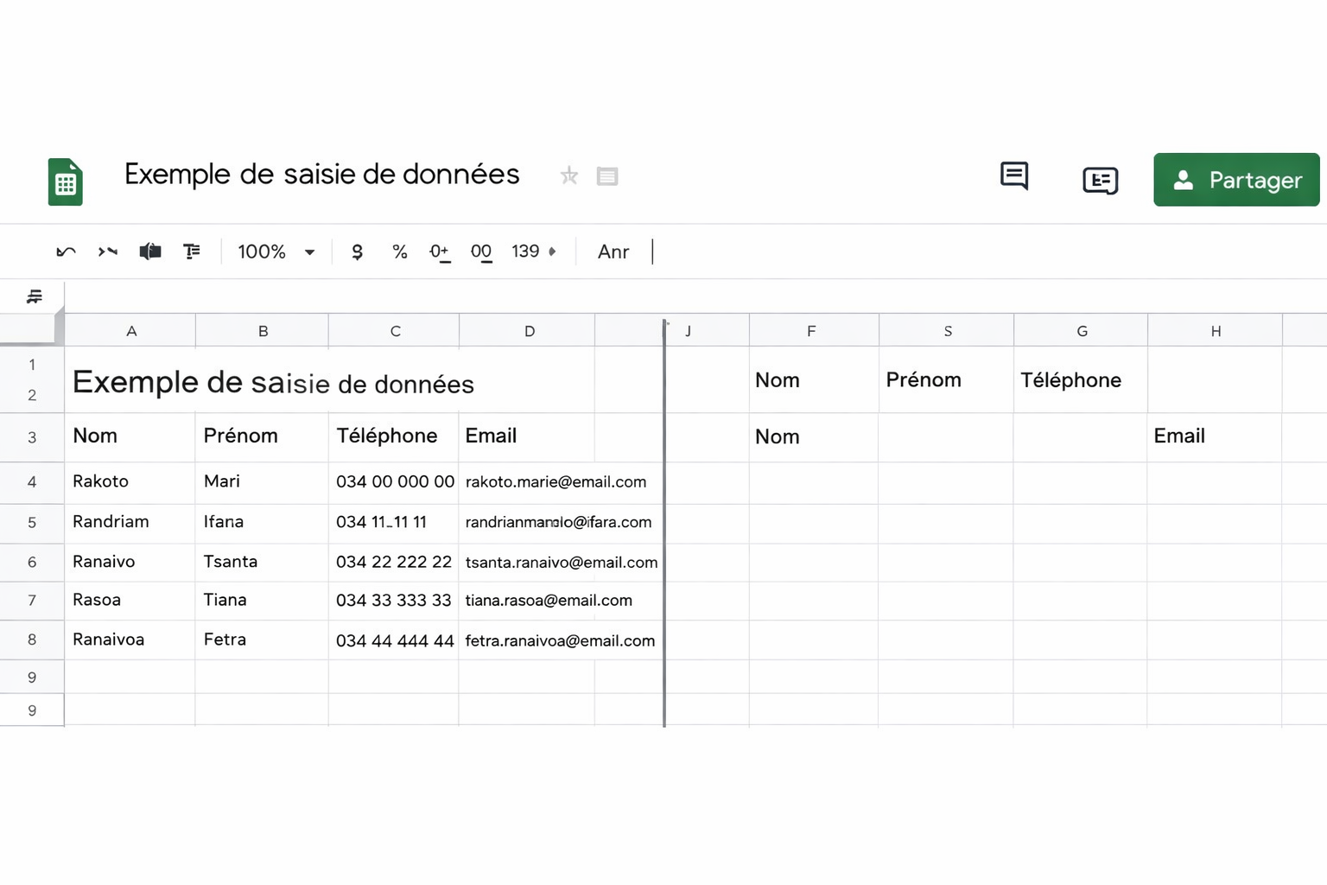1327x885 pixels.
Task: Select the phone cell '034 00 000 00'
Action: click(394, 482)
